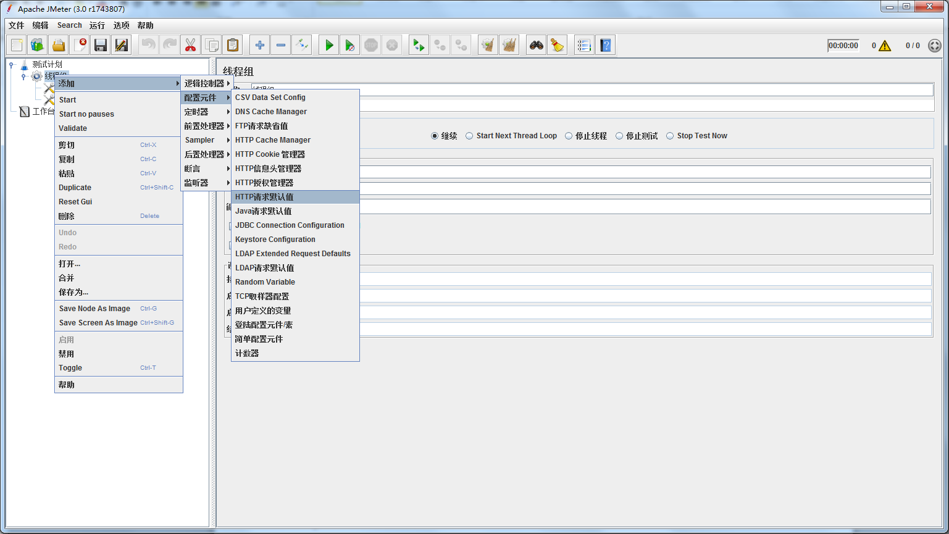This screenshot has width=949, height=534.
Task: Click Save Node As Image
Action: [x=119, y=309]
